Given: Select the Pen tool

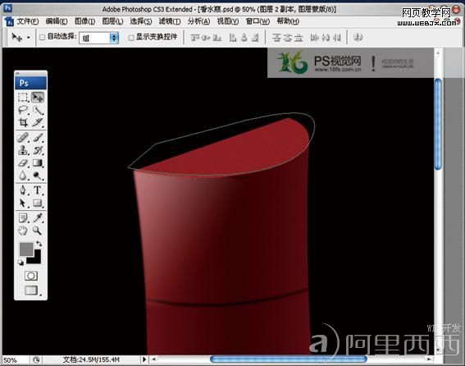Looking at the screenshot, I should [23, 190].
